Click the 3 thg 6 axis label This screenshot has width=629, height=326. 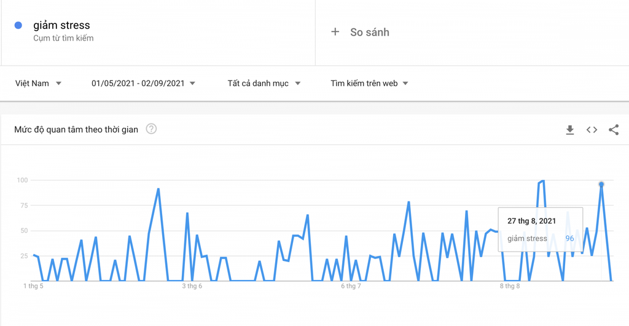tap(192, 286)
